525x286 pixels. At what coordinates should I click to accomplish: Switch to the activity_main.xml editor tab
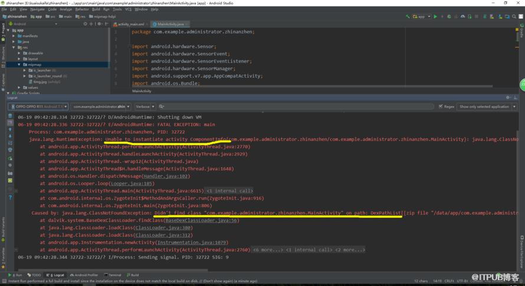(130, 24)
